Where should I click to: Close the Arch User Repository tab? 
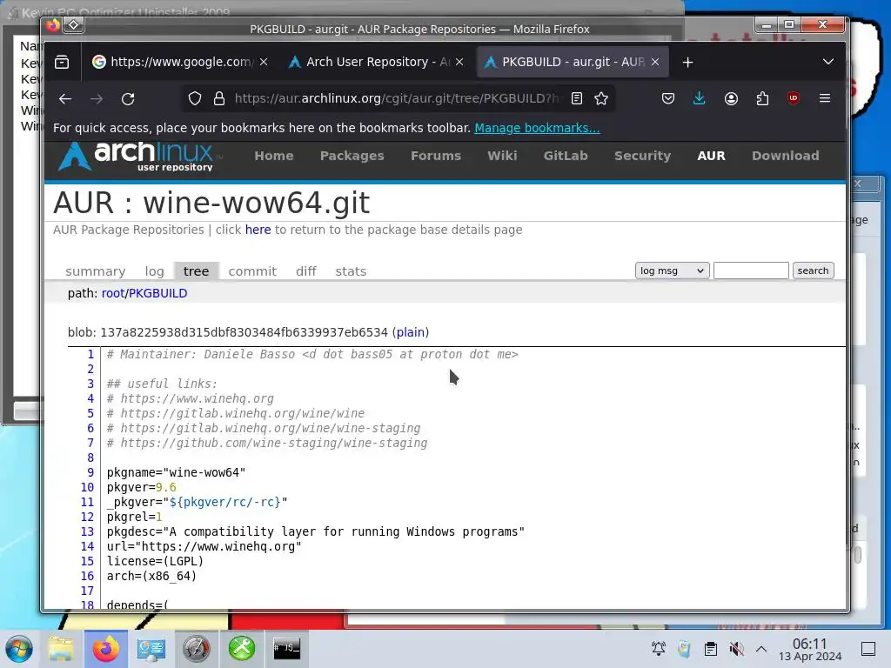pos(459,62)
